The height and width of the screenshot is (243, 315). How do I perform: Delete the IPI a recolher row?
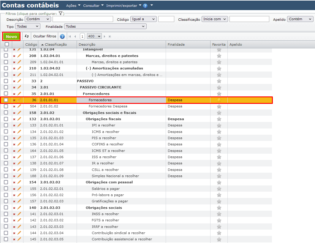pos(14,126)
